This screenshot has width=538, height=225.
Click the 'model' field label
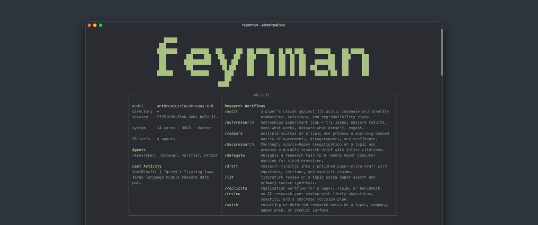point(137,106)
